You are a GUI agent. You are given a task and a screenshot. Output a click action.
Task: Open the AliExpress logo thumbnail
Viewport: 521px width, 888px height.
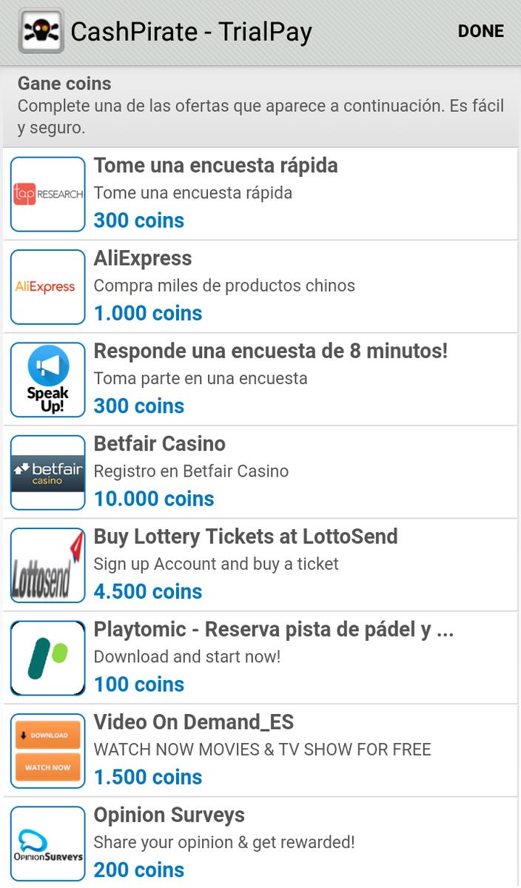(x=48, y=287)
